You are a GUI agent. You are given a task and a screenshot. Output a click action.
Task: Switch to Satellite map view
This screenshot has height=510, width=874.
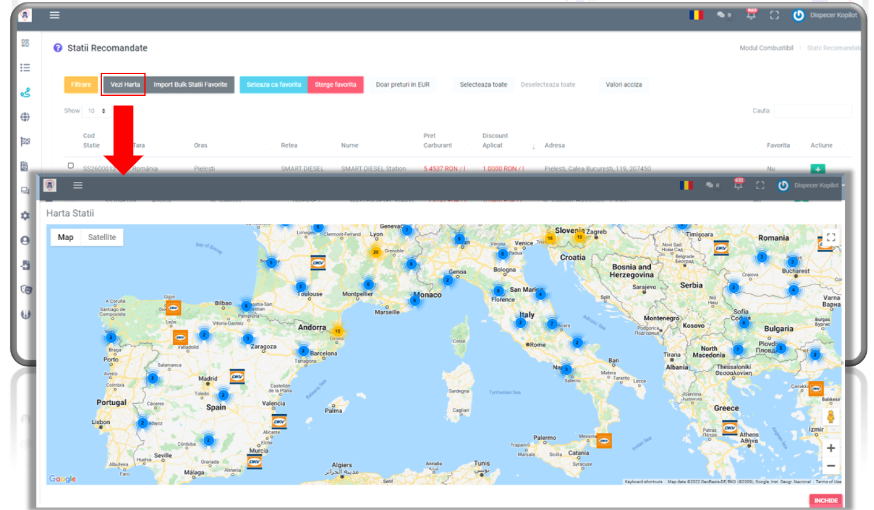tap(101, 238)
